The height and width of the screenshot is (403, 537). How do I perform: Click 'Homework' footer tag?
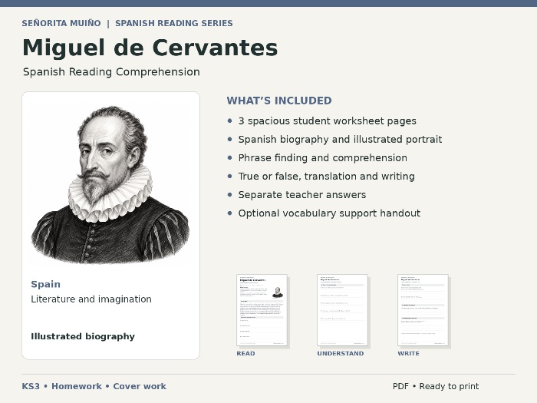[77, 386]
